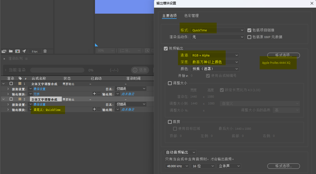The width and height of the screenshot is (316, 174).
Task: Open the 通道 RGB + Alpha dropdown
Action: coord(215,55)
